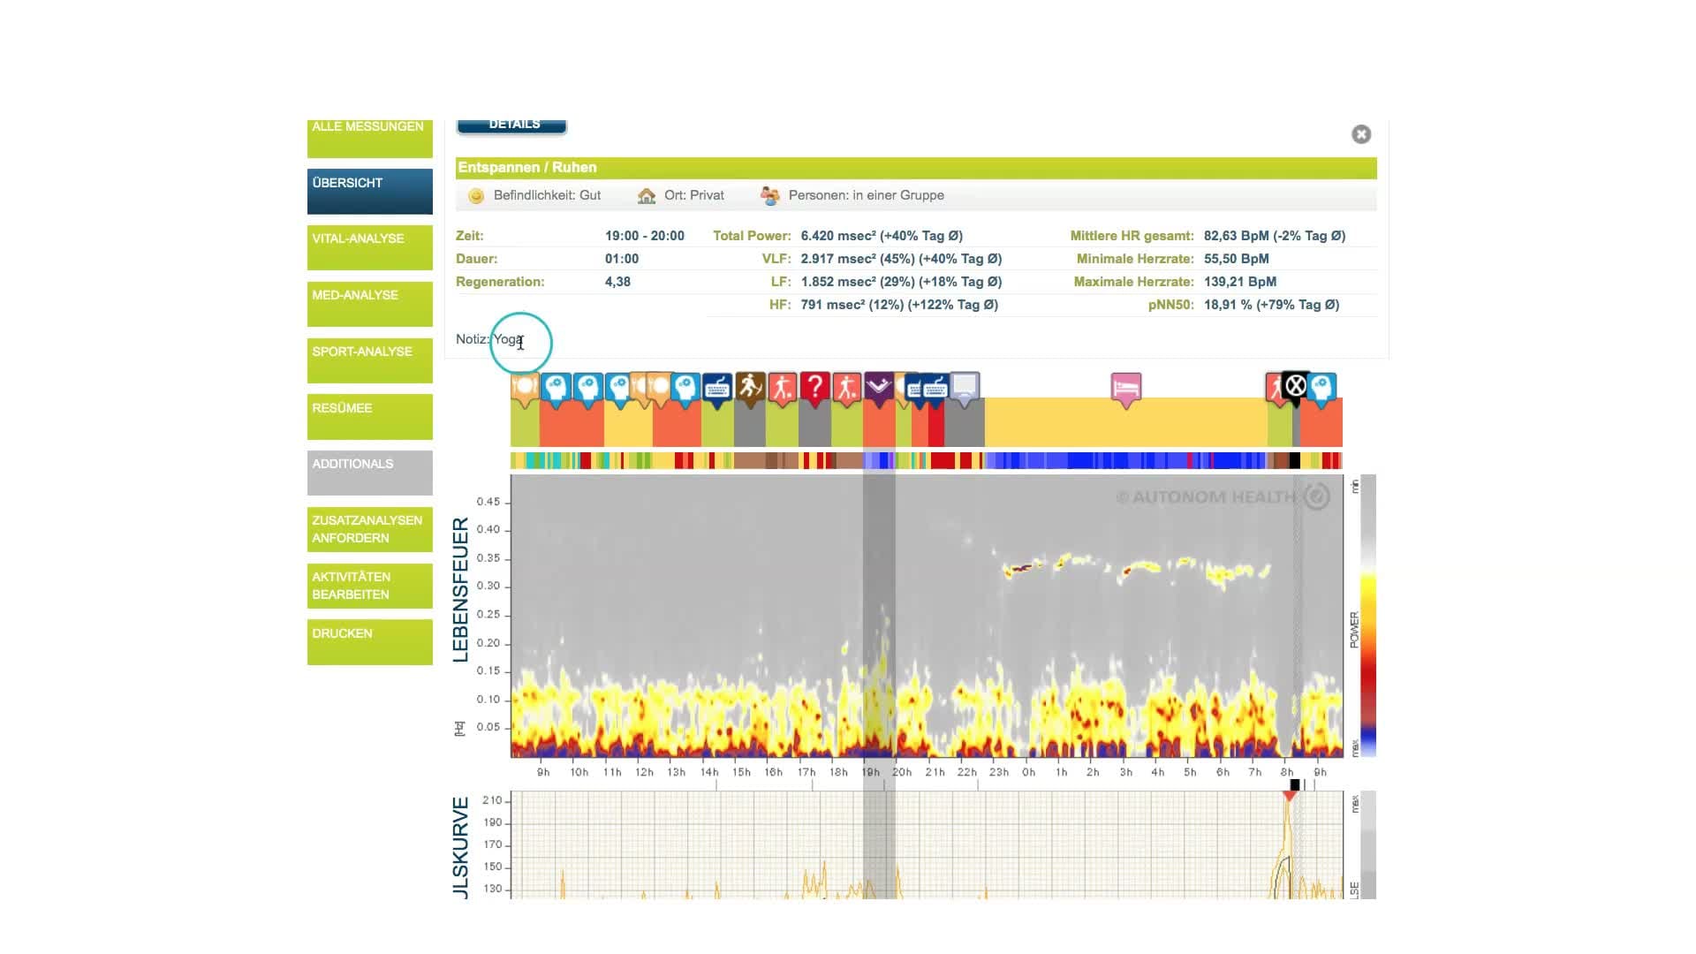Click the Power color scale bar
Screen dimensions: 1696x954
click(x=1367, y=618)
